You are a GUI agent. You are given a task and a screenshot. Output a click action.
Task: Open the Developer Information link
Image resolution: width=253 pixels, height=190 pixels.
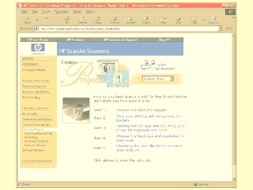pyautogui.click(x=37, y=161)
